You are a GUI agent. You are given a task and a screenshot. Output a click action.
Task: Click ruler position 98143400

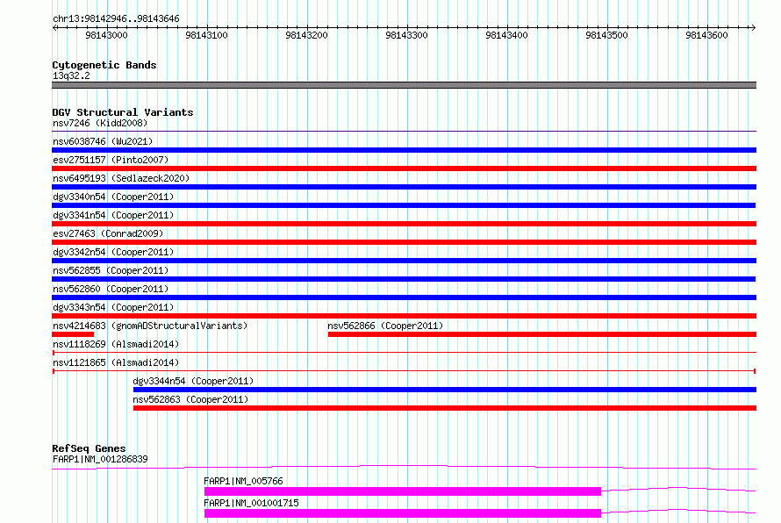(x=506, y=35)
